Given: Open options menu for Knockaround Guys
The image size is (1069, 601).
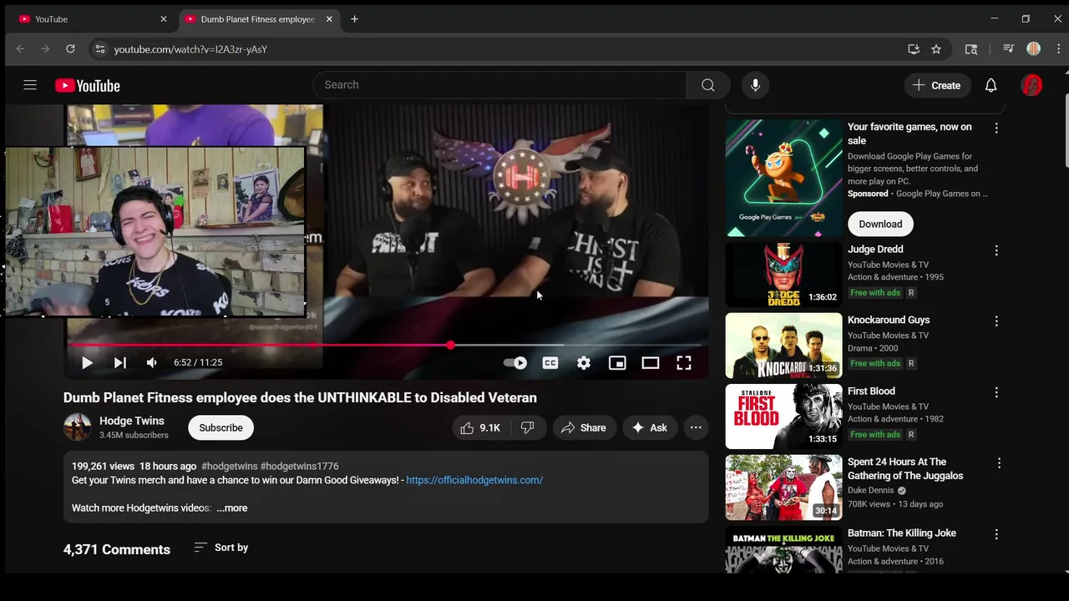Looking at the screenshot, I should click(x=996, y=321).
